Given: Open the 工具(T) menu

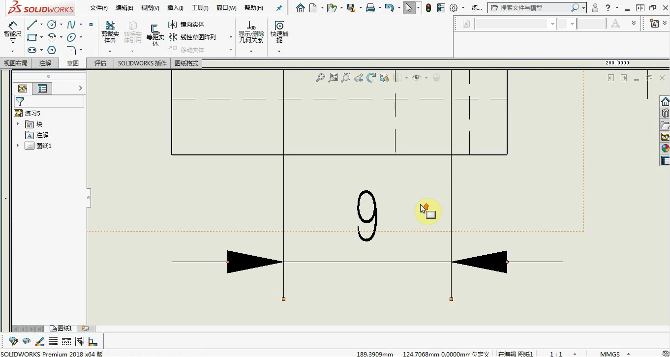Looking at the screenshot, I should [200, 8].
